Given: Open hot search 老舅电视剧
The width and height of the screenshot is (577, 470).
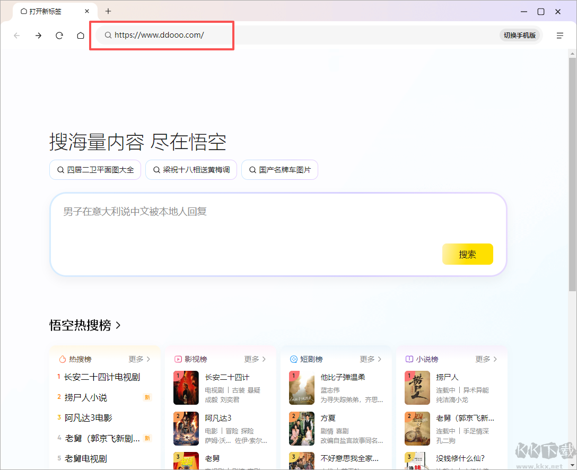Looking at the screenshot, I should click(x=86, y=458).
